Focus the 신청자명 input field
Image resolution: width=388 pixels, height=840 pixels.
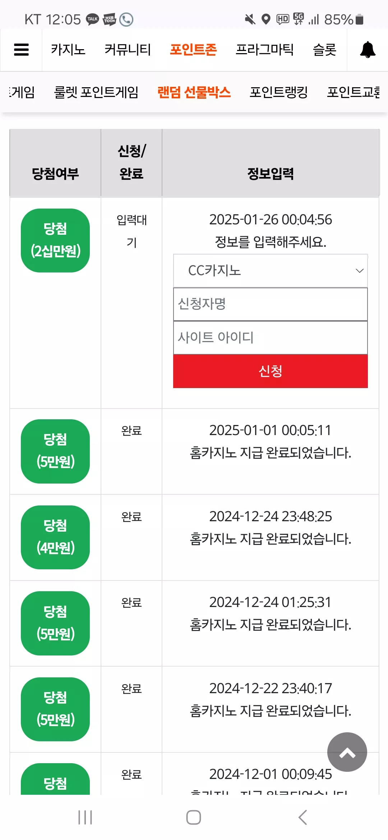click(271, 304)
